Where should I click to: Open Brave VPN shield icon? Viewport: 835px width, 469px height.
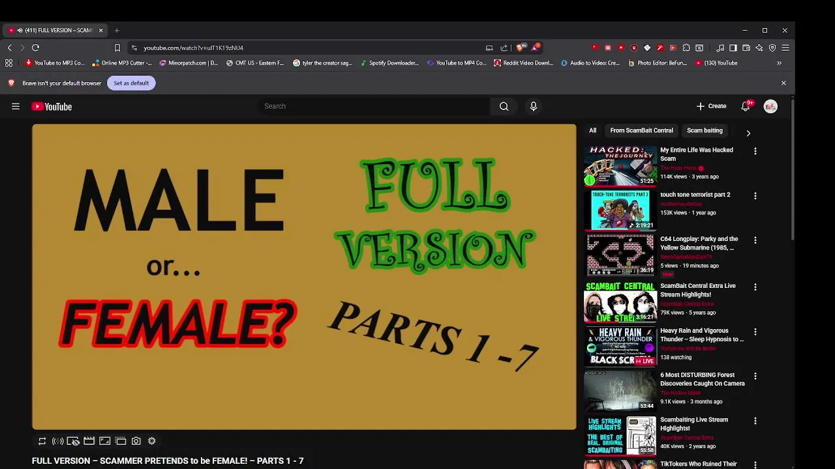coord(772,48)
